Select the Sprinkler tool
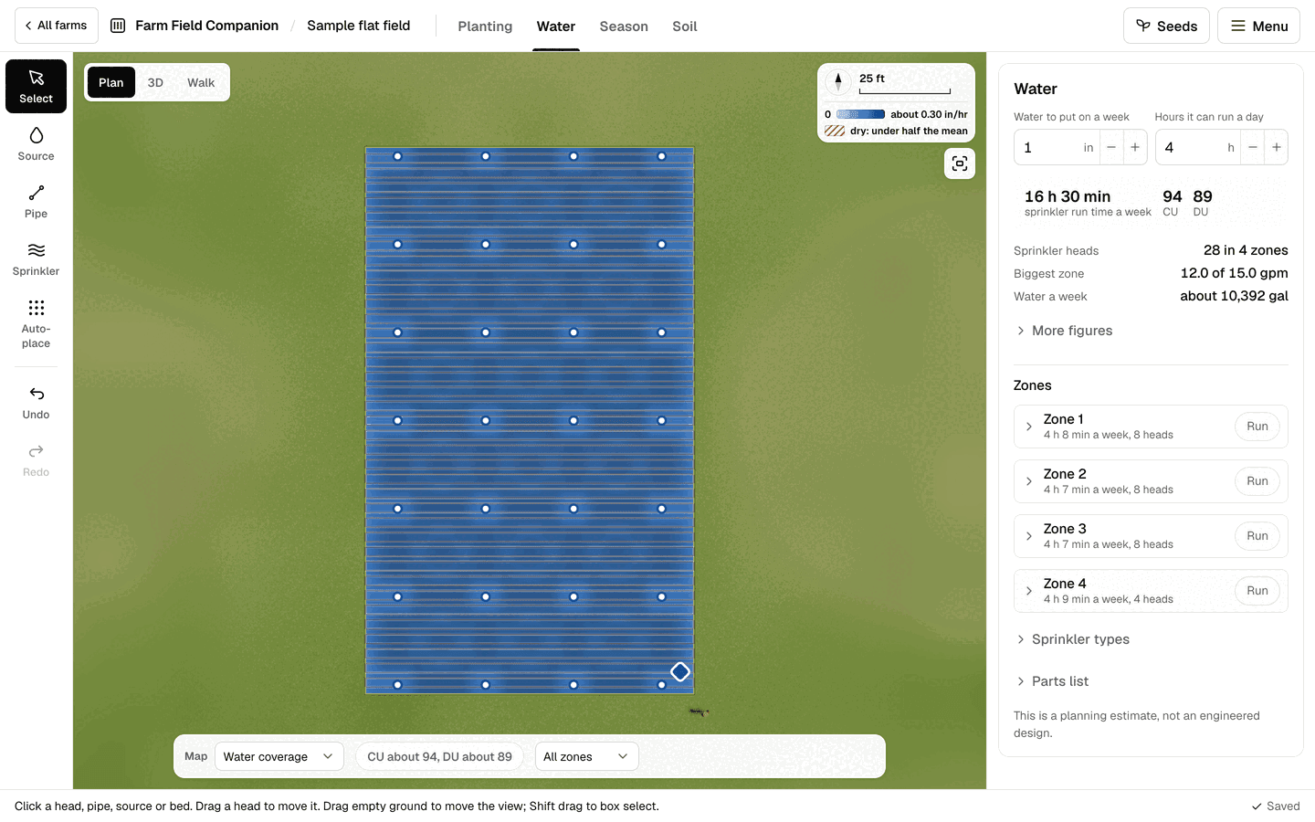The height and width of the screenshot is (822, 1315). click(x=36, y=259)
